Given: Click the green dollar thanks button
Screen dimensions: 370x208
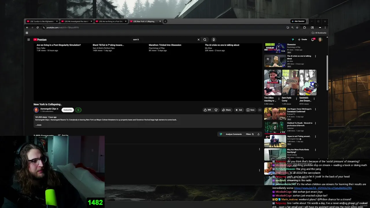Looking at the screenshot, I should (x=78, y=110).
